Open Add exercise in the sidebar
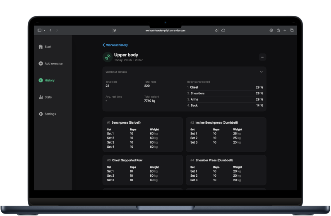The height and width of the screenshot is (216, 331). [x=50, y=64]
